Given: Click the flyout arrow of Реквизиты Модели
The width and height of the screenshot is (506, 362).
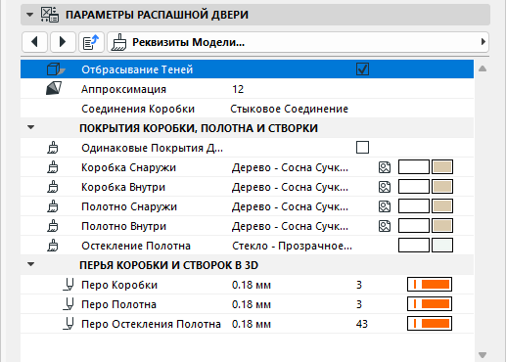Looking at the screenshot, I should point(483,42).
